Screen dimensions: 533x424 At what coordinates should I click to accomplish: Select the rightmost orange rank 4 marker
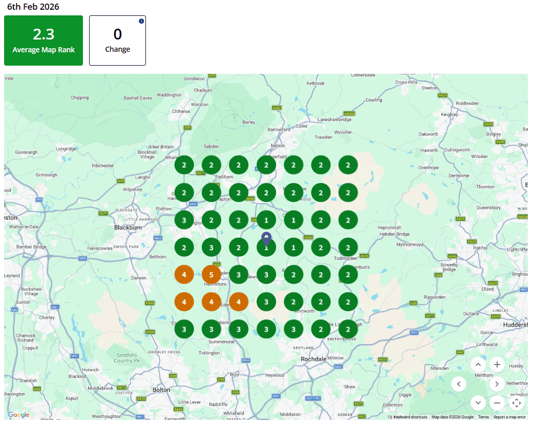pos(239,302)
